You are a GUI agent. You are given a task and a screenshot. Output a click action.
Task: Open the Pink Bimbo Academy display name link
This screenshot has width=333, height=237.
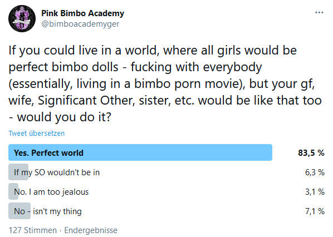(82, 13)
